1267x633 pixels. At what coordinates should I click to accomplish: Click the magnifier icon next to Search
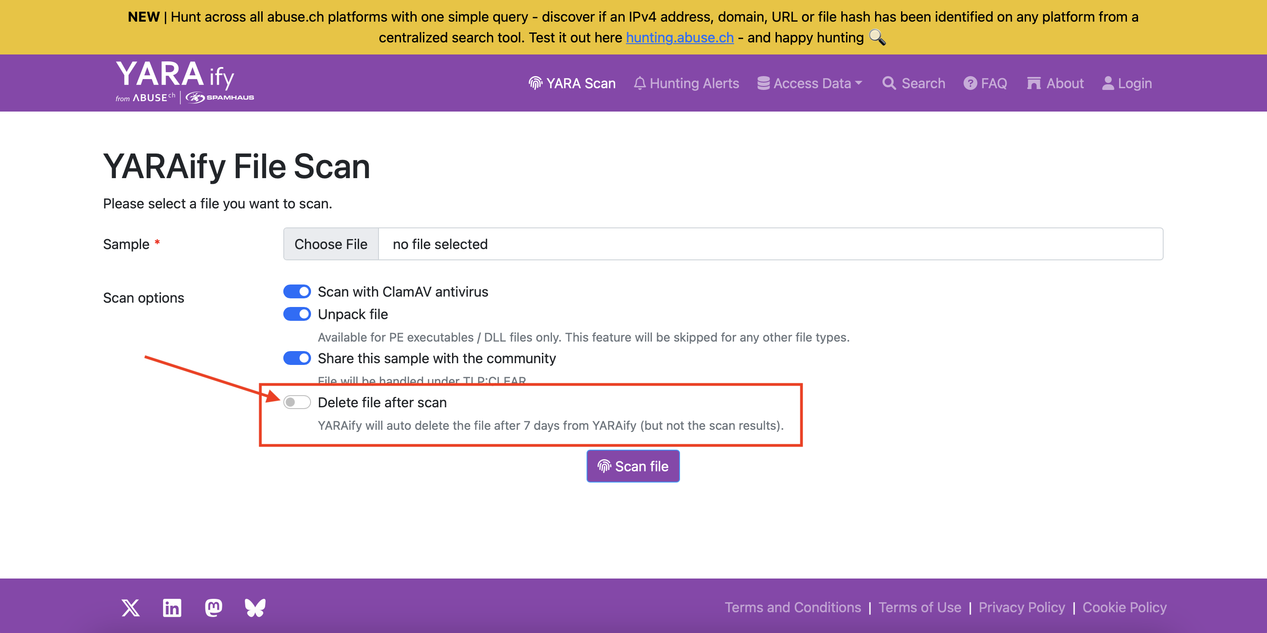point(889,83)
